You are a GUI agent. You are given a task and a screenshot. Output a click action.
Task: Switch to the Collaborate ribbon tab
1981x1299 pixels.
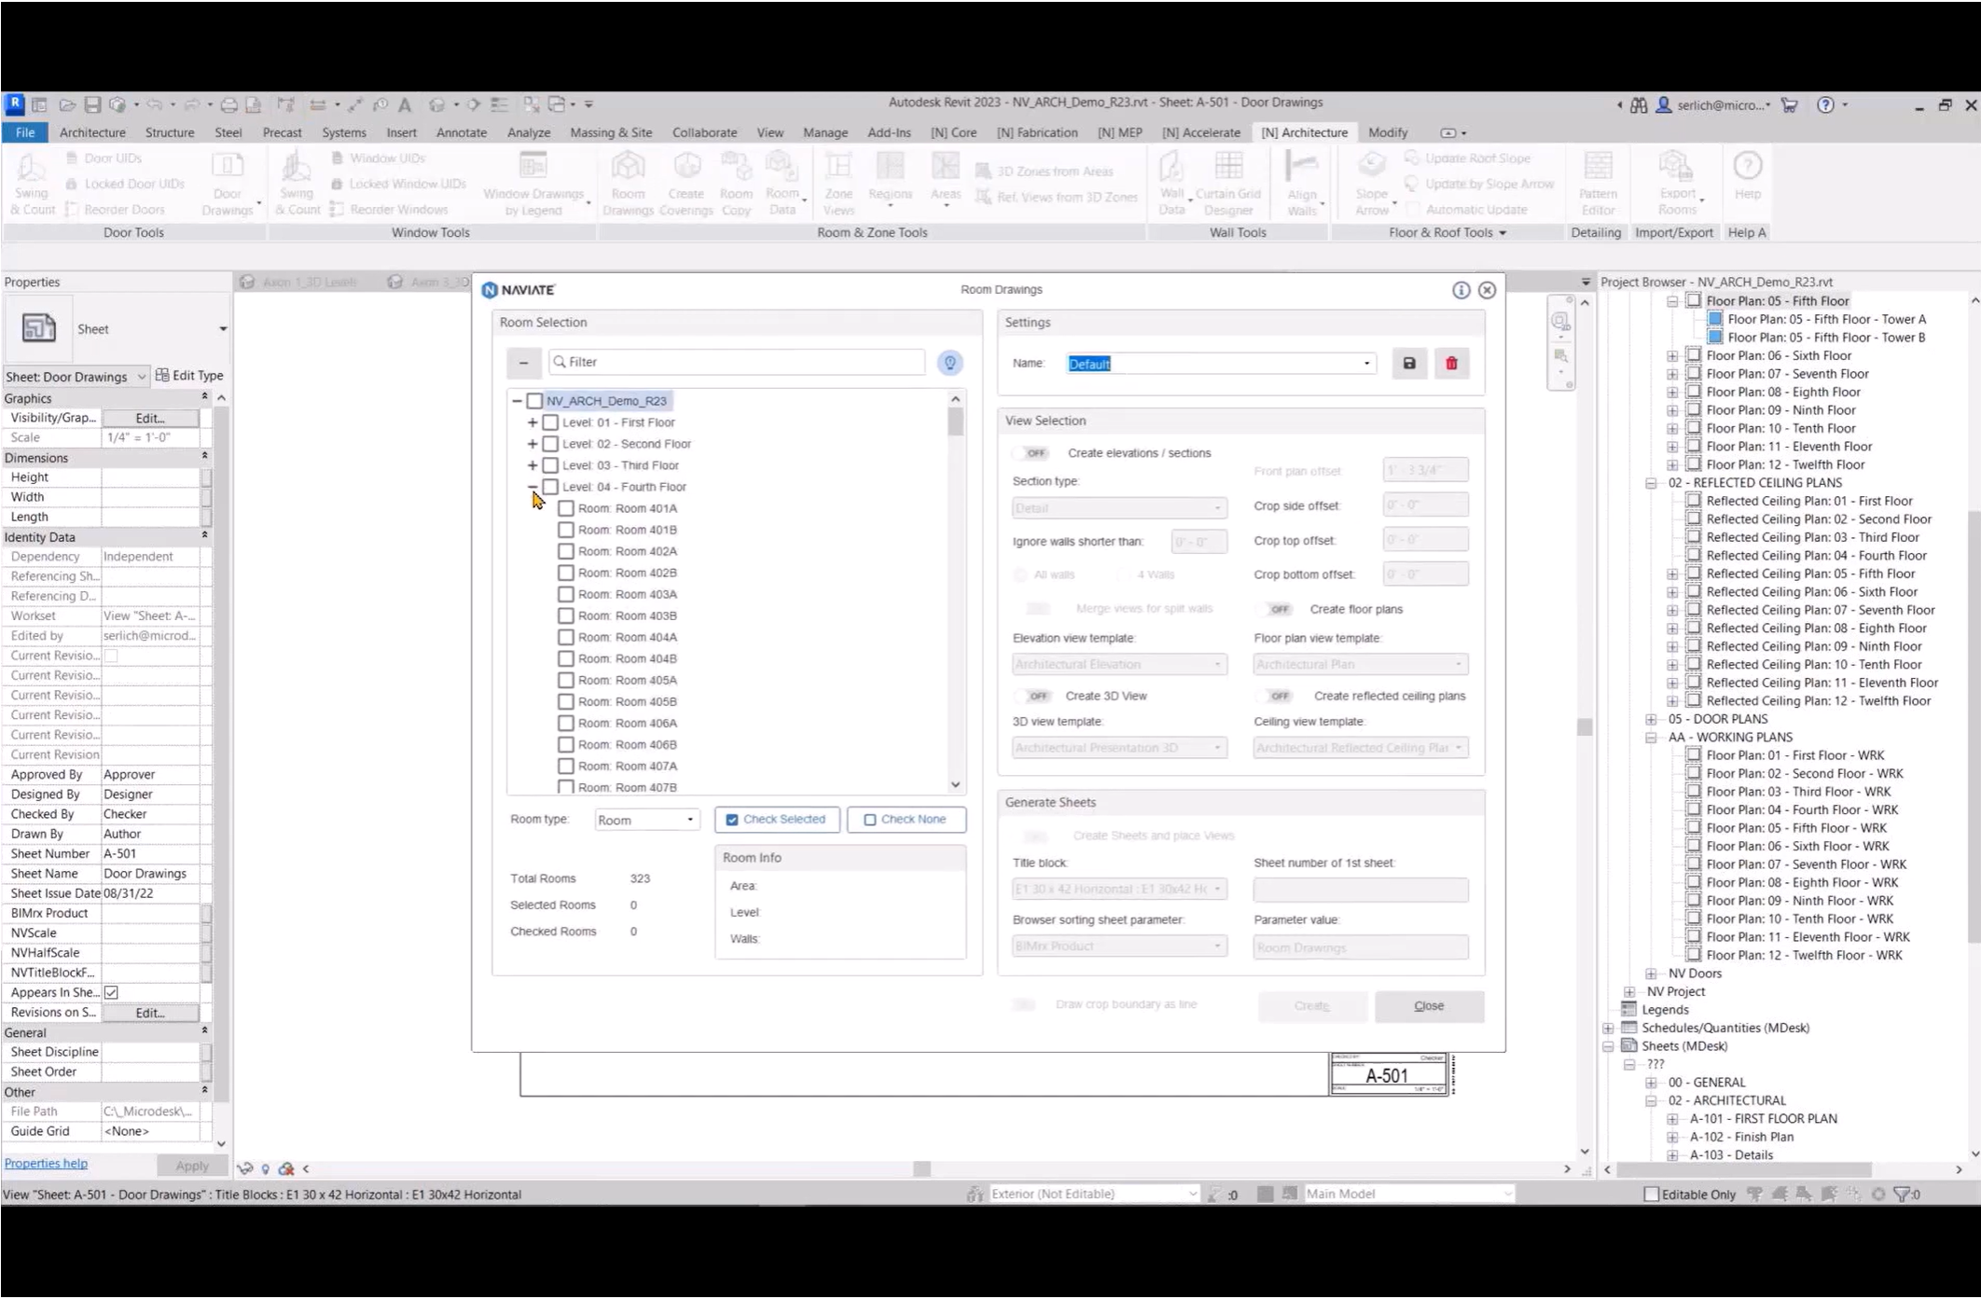703,132
